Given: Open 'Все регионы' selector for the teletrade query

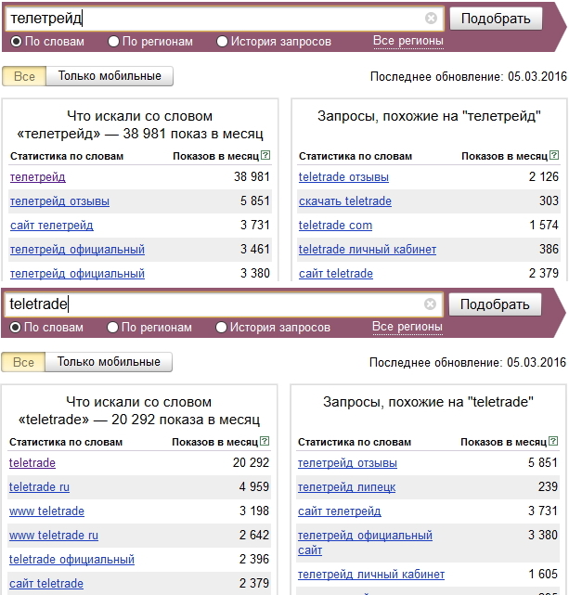Looking at the screenshot, I should point(407,327).
